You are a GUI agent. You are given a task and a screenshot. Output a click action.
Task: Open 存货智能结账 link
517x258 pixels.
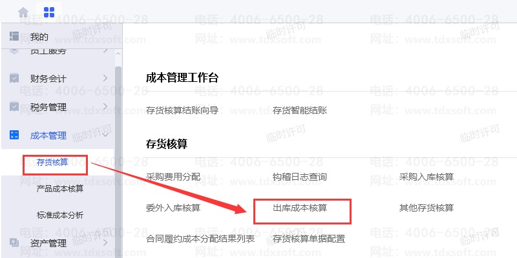(300, 110)
